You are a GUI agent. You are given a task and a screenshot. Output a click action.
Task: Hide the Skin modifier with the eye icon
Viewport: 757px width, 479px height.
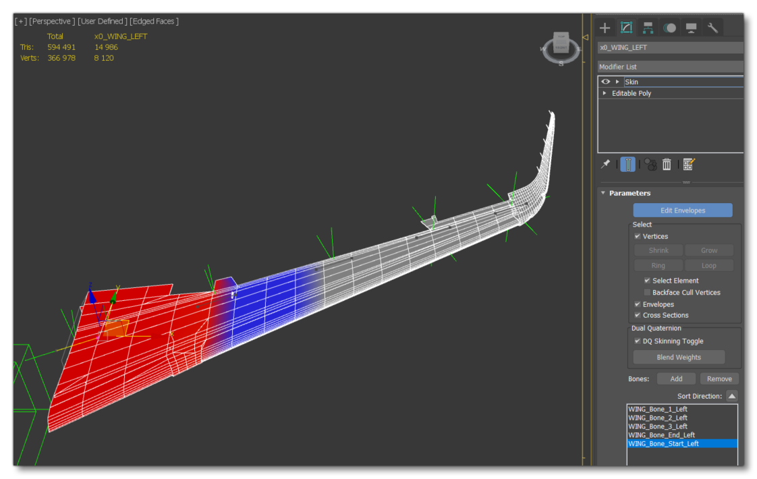pyautogui.click(x=605, y=82)
